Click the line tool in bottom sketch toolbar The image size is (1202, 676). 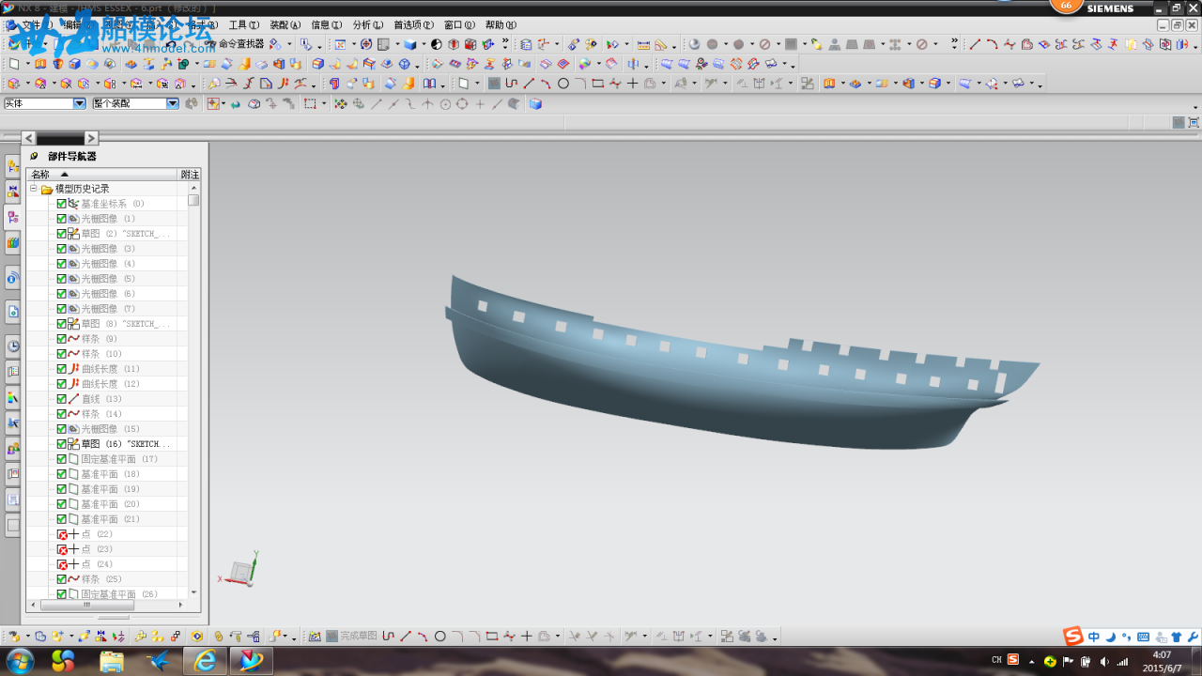point(406,637)
